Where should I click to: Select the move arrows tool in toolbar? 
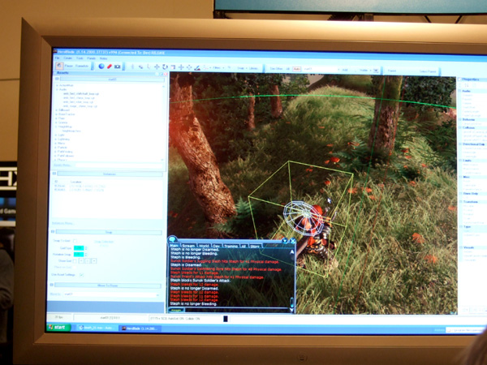(x=157, y=67)
